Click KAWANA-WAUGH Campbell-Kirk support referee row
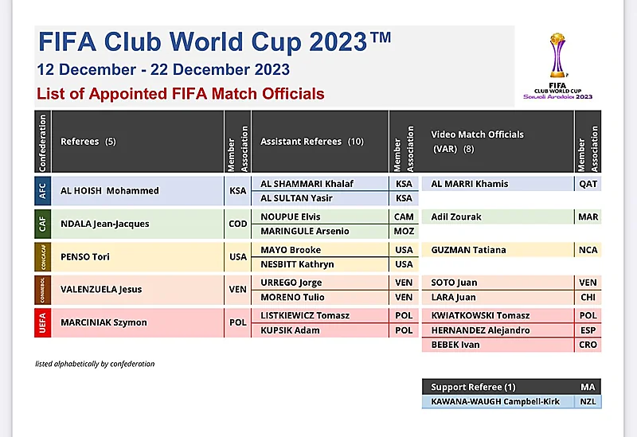Viewport: 637px width, 437px height. tap(511, 402)
